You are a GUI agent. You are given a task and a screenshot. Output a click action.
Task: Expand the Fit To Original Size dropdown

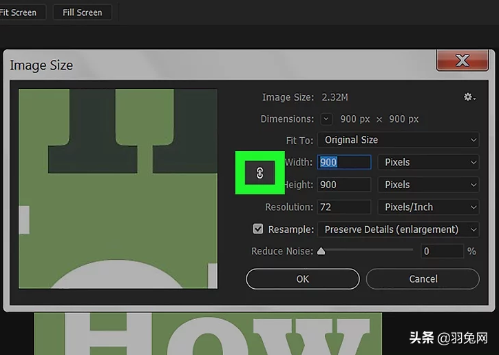click(398, 139)
